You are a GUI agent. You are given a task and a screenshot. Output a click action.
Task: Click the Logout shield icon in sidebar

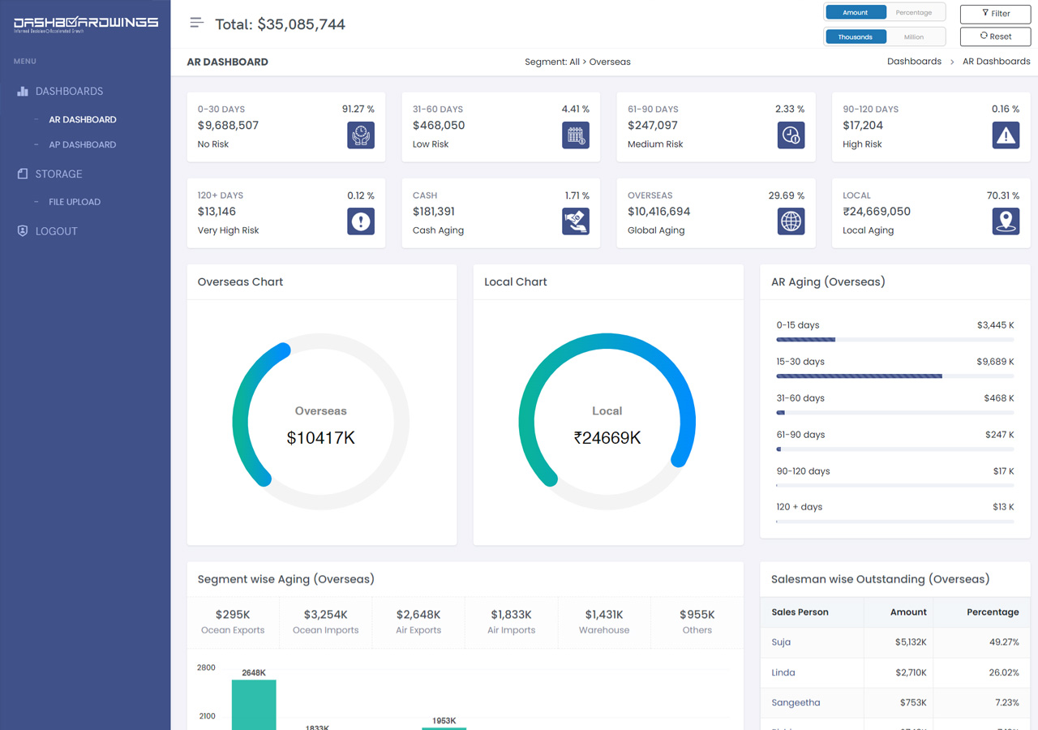23,231
